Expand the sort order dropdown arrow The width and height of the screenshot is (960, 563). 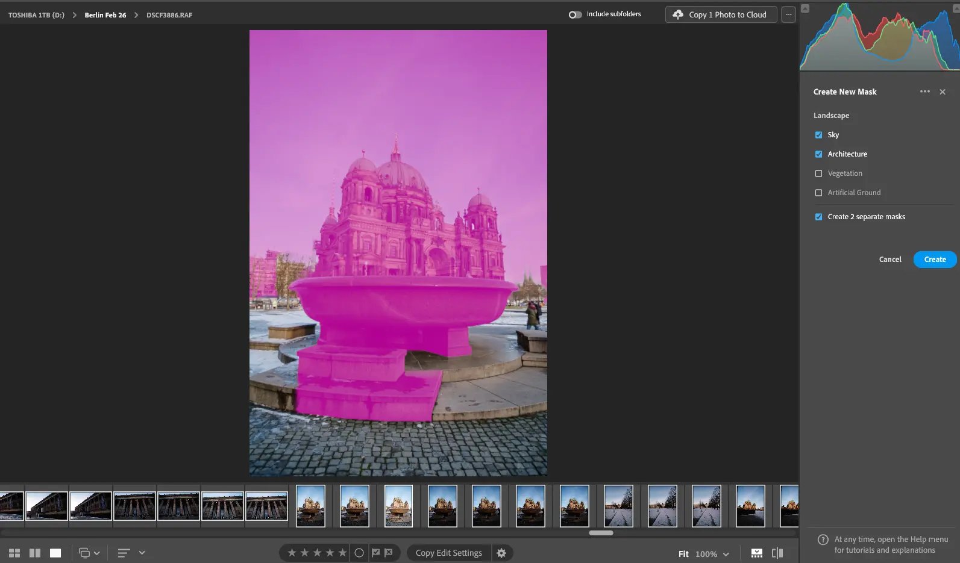(x=142, y=553)
